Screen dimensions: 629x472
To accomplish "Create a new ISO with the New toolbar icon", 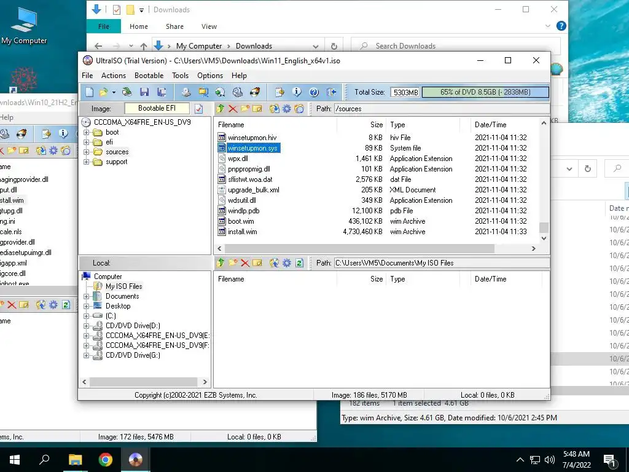I will pyautogui.click(x=89, y=92).
